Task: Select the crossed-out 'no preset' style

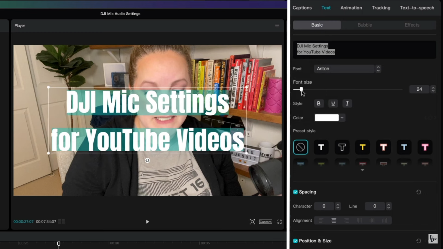Action: pyautogui.click(x=301, y=147)
